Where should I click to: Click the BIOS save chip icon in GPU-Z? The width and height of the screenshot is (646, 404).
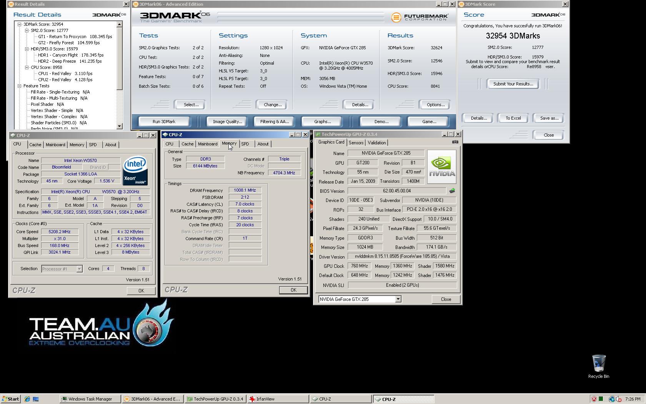(x=452, y=191)
